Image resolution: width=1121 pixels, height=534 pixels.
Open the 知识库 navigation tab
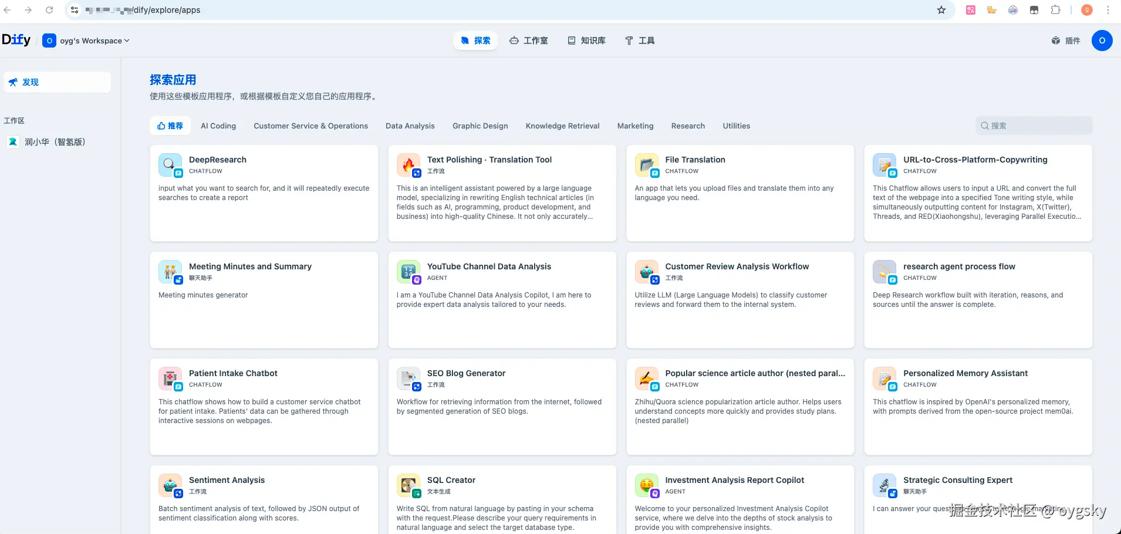point(586,40)
